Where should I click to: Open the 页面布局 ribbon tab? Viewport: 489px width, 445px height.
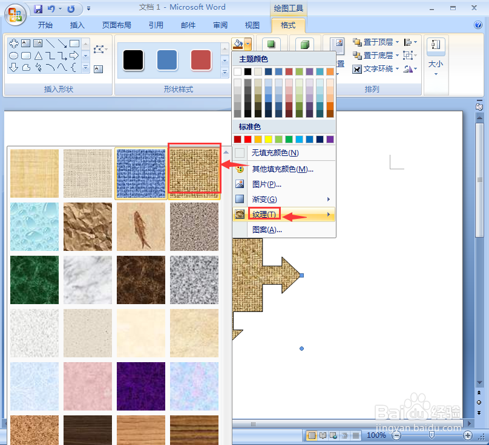pyautogui.click(x=117, y=25)
